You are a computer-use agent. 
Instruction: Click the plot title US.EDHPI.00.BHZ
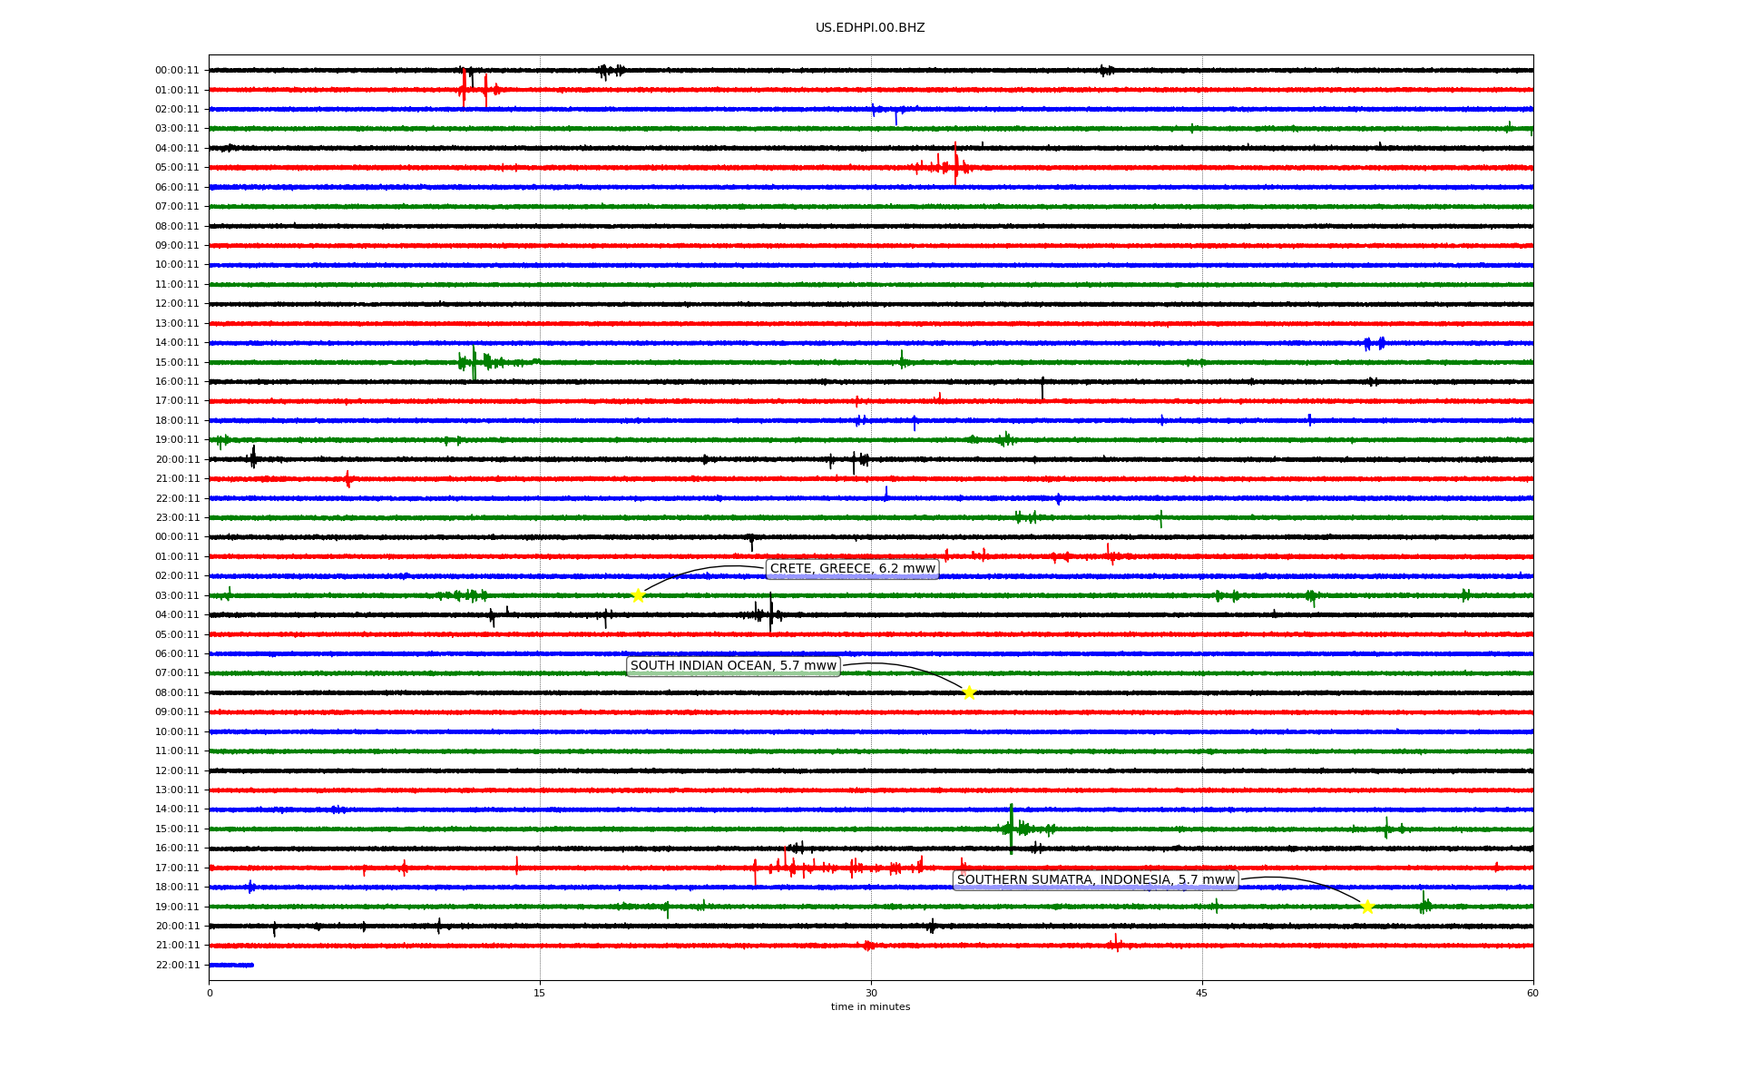point(870,28)
